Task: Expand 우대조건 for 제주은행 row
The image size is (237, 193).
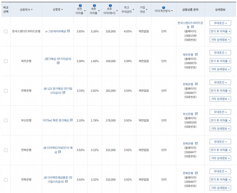Action: (220, 53)
